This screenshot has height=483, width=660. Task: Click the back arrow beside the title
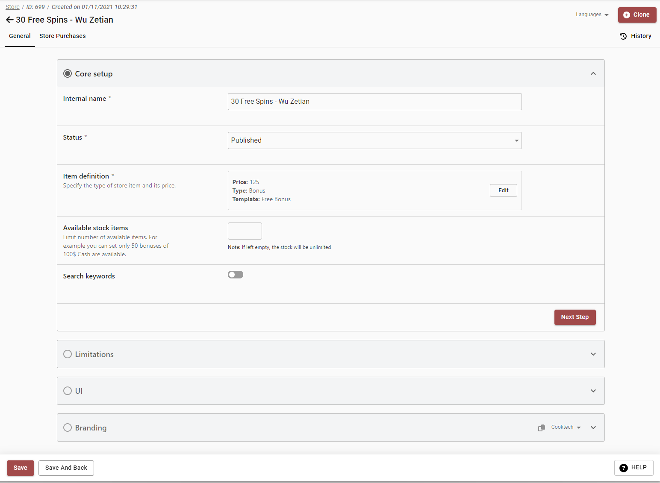click(x=9, y=20)
